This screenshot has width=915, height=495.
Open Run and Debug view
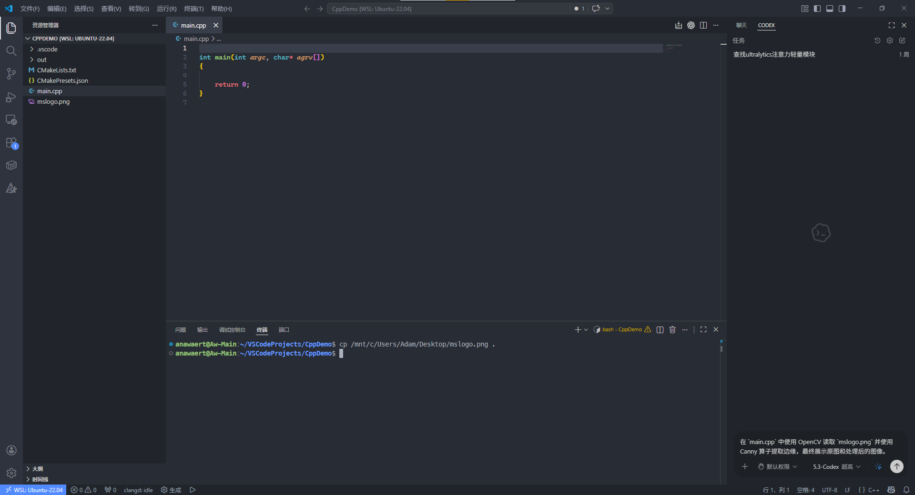[11, 97]
